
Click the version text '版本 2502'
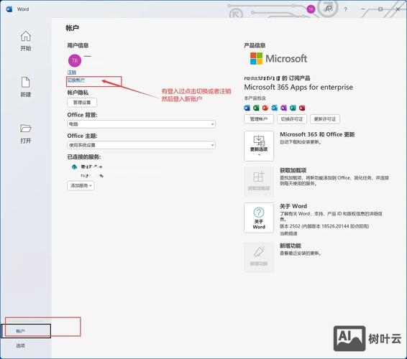pos(290,226)
